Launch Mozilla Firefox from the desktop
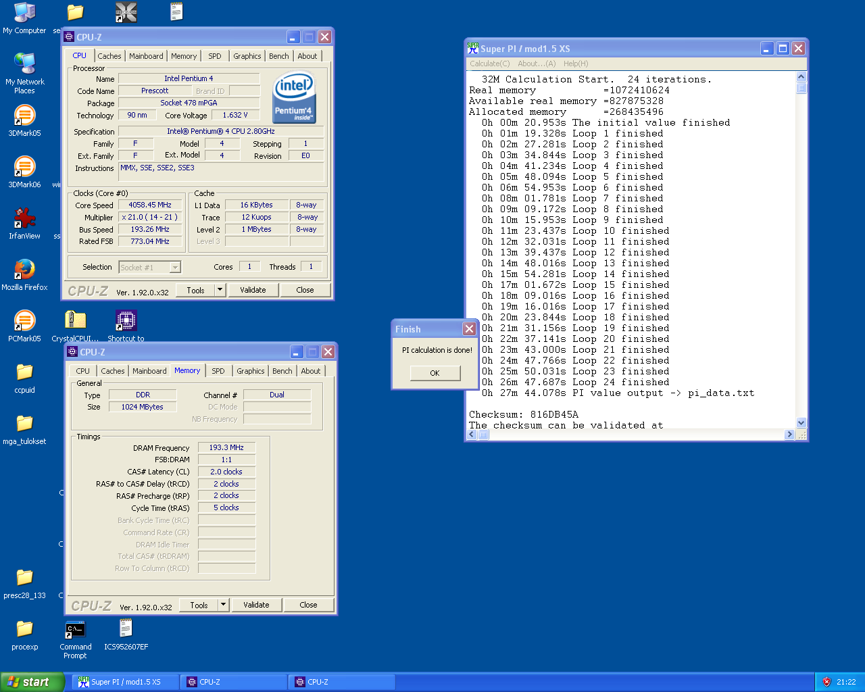The width and height of the screenshot is (865, 692). (x=24, y=275)
